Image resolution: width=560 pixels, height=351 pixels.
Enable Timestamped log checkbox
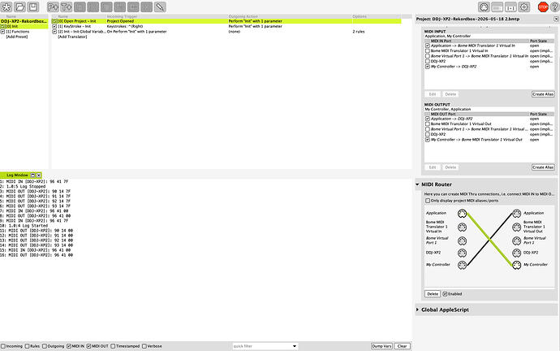[x=113, y=346]
